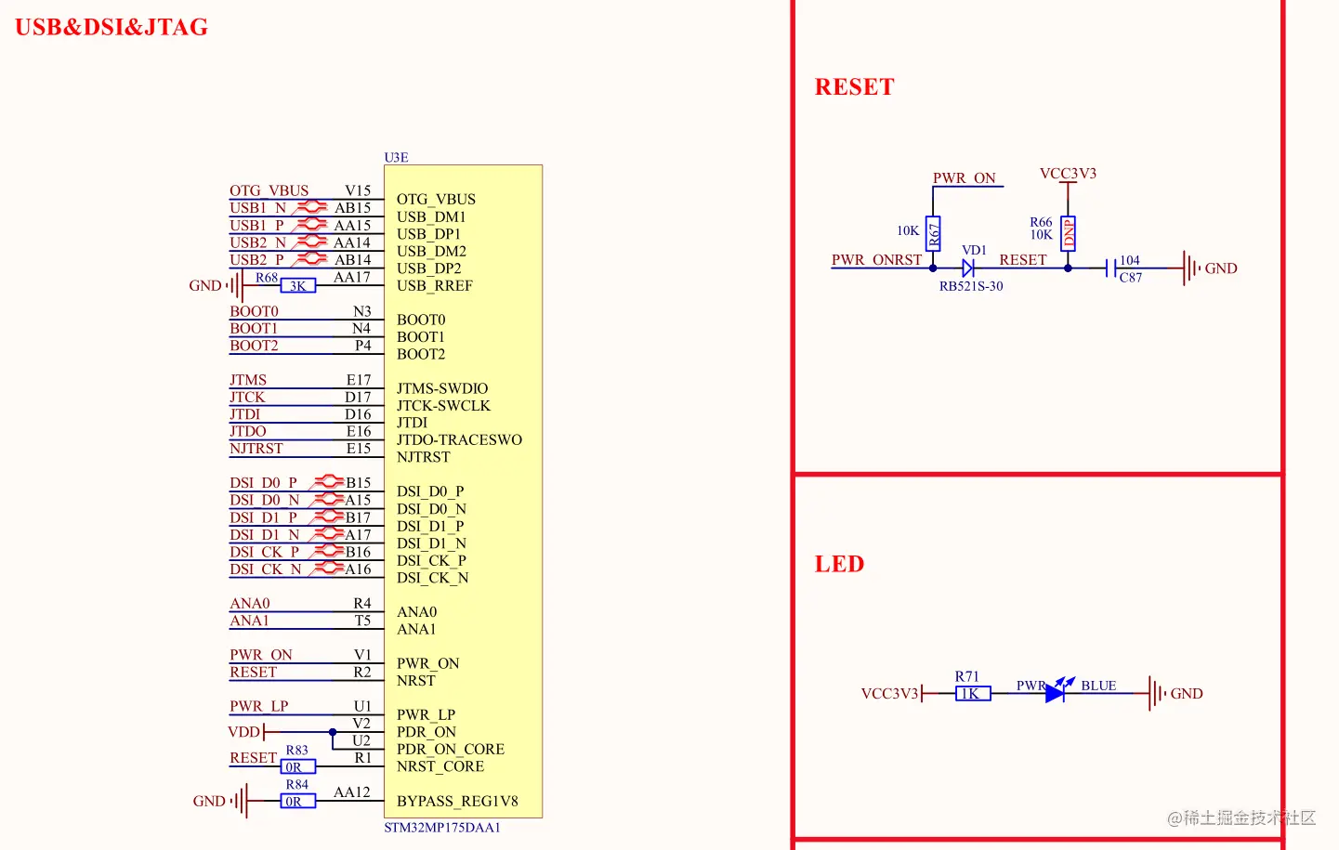Select the PWR_LP net label
The height and width of the screenshot is (850, 1339).
click(x=259, y=707)
